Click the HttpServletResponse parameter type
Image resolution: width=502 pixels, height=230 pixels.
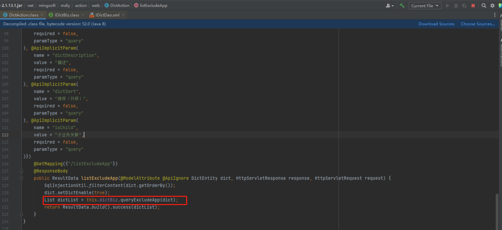tap(261, 178)
